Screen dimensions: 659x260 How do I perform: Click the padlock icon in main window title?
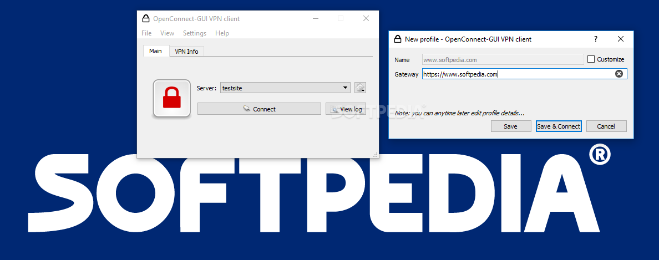click(146, 18)
